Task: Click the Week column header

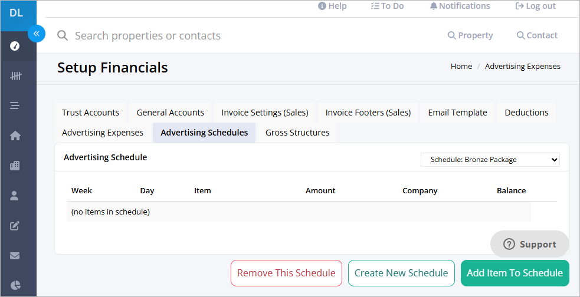Action: pos(81,190)
